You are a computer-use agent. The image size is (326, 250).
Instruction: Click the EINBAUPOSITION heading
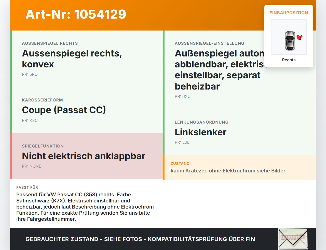(289, 13)
